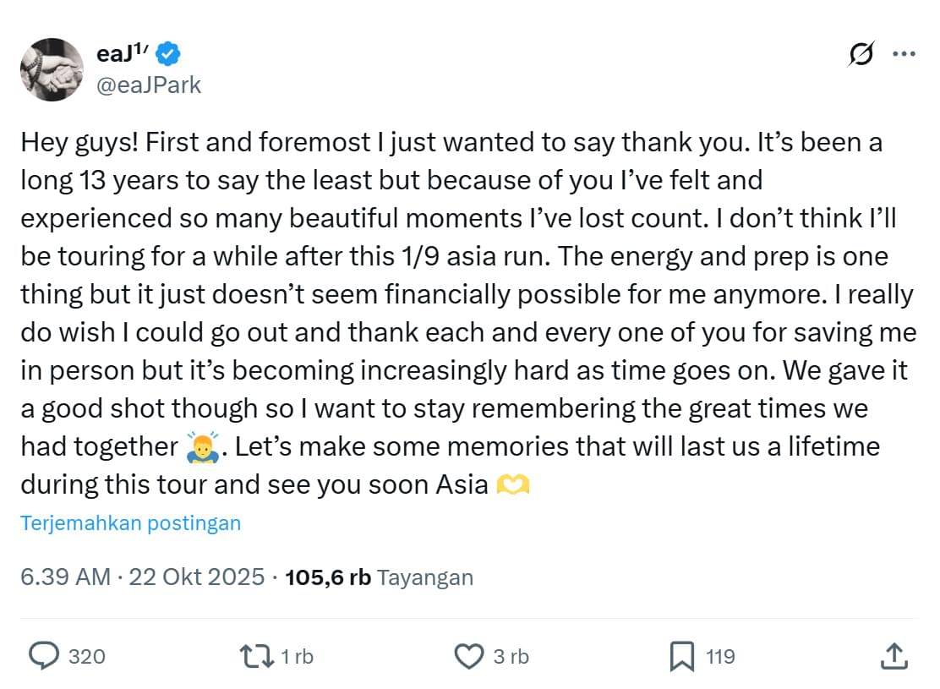Click the 320 replies count

coord(86,656)
